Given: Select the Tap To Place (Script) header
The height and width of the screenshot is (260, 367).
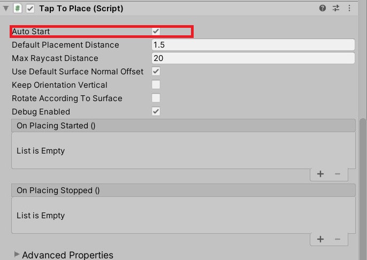Looking at the screenshot, I should (81, 9).
